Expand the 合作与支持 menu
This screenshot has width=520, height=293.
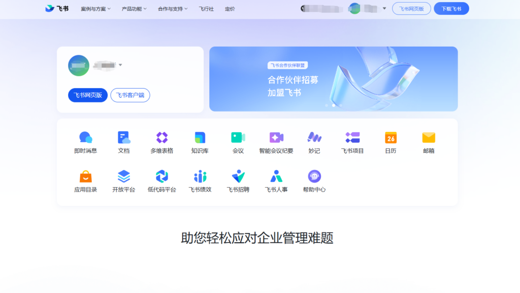click(x=173, y=9)
